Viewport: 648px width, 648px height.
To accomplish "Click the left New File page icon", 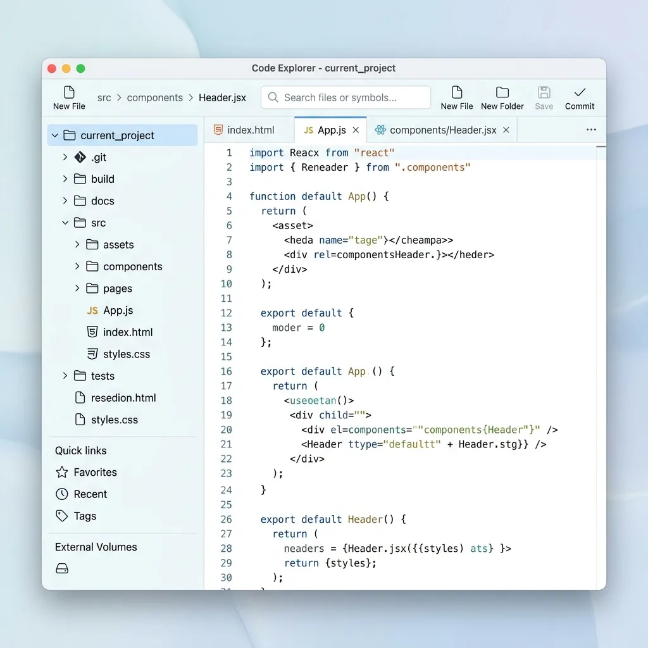I will (x=69, y=92).
